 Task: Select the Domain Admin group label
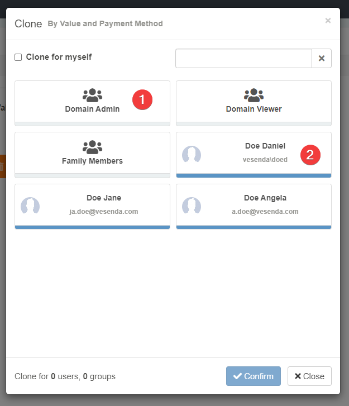pos(92,109)
